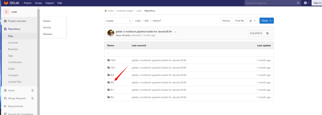322x115 pixels.
Task: Click Jesus Alvarez's avatar thumbnail
Action: pyautogui.click(x=111, y=33)
